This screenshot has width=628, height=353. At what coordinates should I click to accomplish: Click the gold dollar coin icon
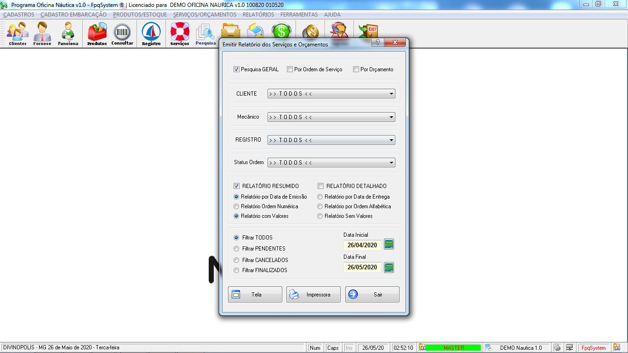click(x=311, y=31)
